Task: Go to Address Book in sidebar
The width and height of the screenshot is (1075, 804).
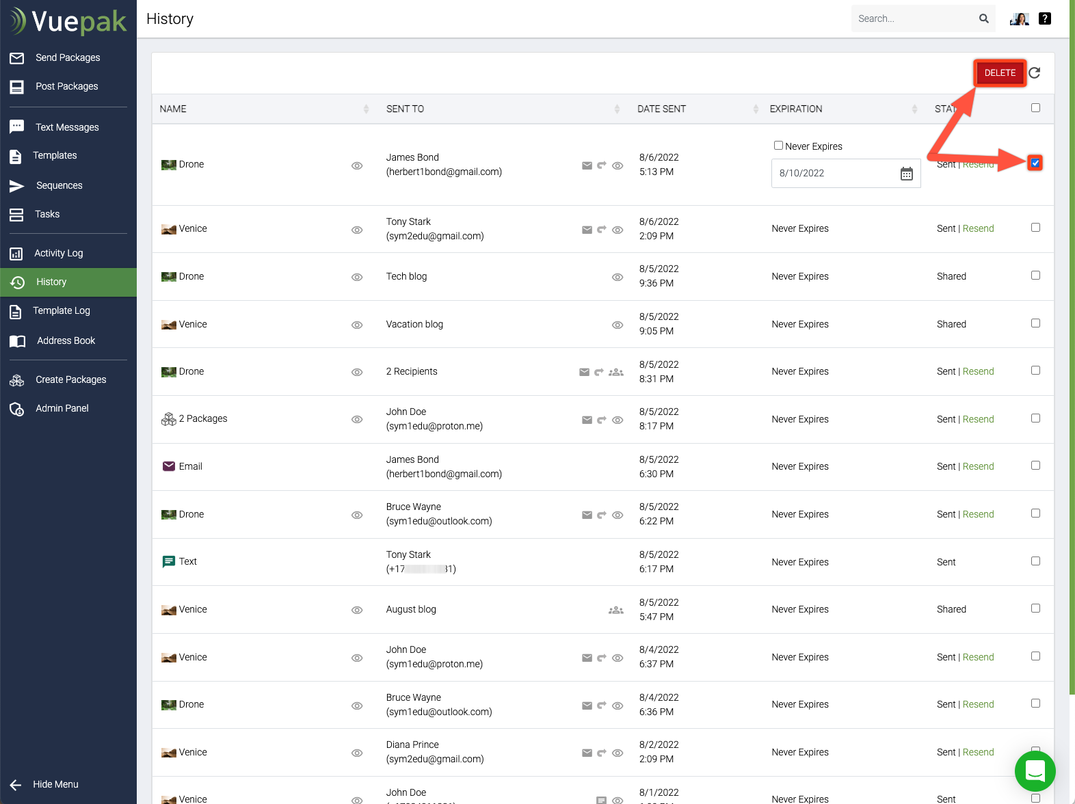Action: coord(66,341)
